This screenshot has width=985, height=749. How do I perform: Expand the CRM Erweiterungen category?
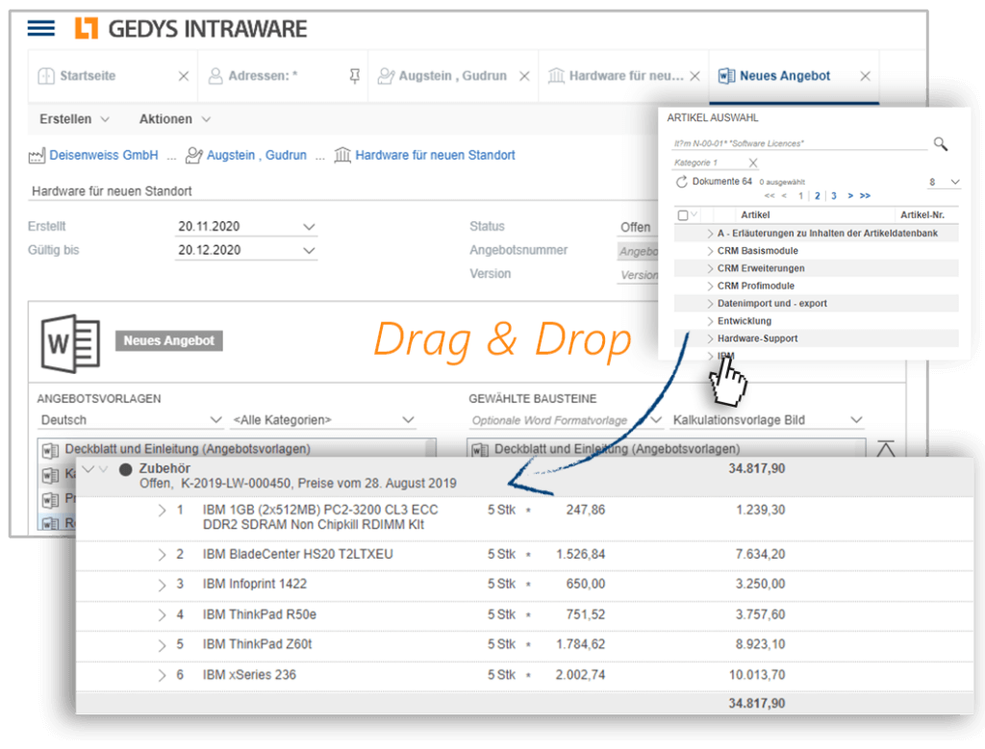[711, 268]
